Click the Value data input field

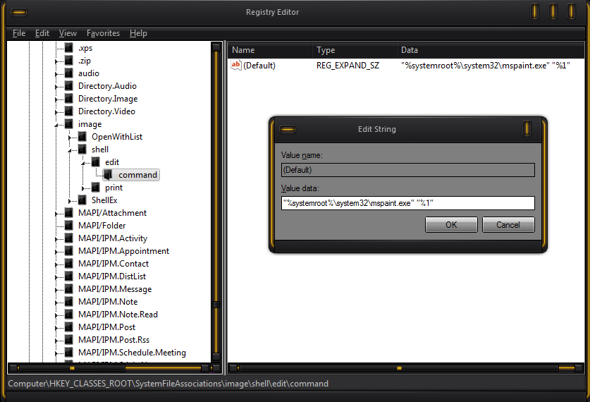pyautogui.click(x=408, y=203)
